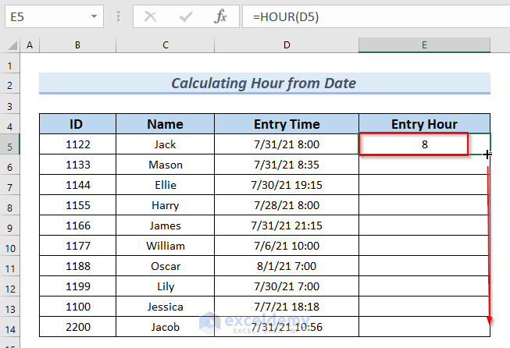Viewport: 510px width, 348px height.
Task: Select column B header
Action: [77, 45]
